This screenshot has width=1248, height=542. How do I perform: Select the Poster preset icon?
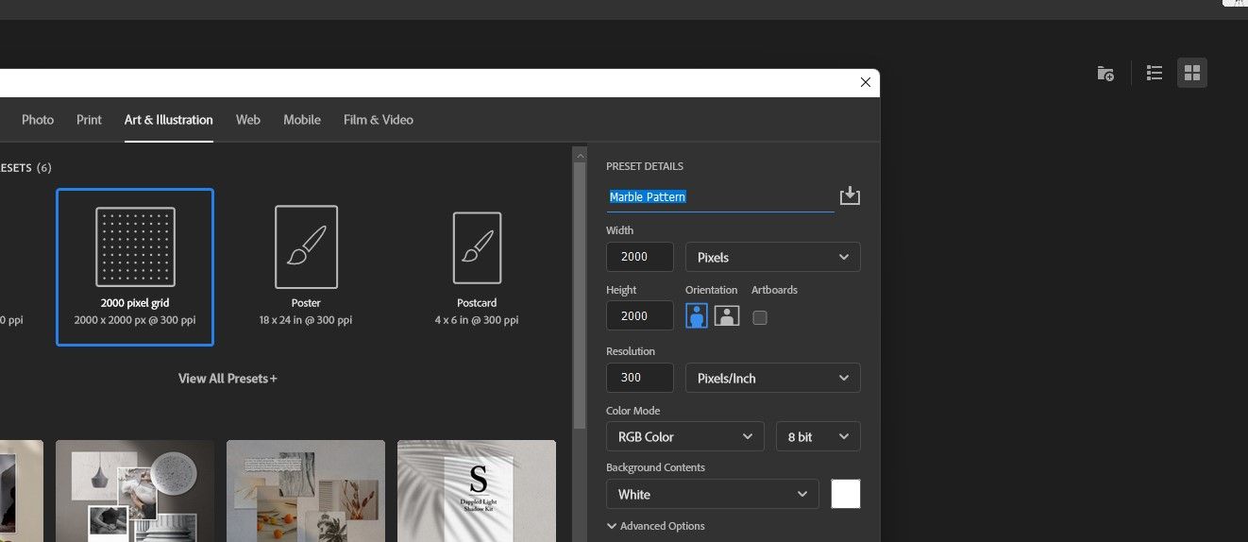(306, 247)
